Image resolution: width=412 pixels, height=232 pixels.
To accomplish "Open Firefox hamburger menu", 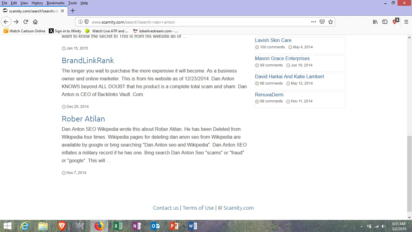I will pos(406,22).
